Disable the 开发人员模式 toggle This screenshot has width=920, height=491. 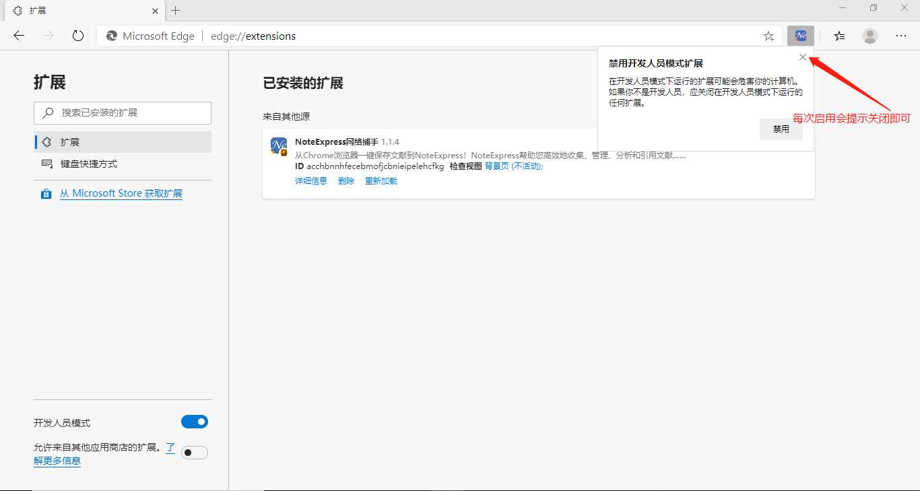click(x=195, y=422)
